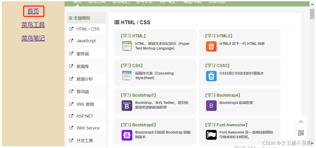Click the blue CSS3 shield icon

pos(211,76)
